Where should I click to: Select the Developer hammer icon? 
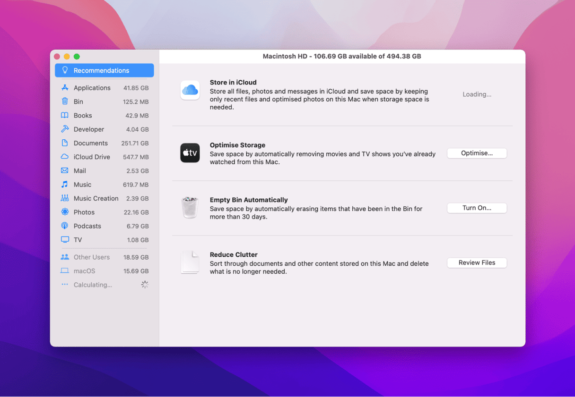click(x=65, y=129)
